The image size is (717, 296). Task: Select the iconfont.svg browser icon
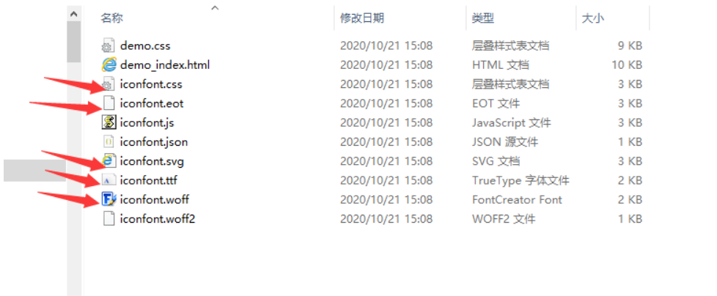tap(109, 160)
